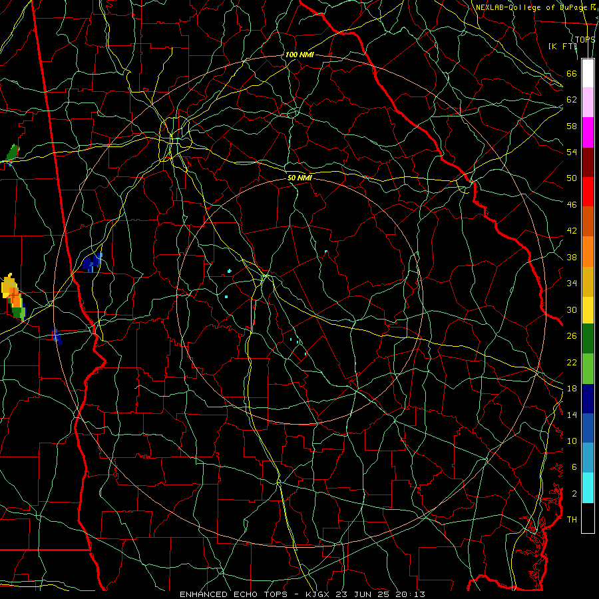
Task: Pick the light blue legend swatch
Action: tap(588, 458)
